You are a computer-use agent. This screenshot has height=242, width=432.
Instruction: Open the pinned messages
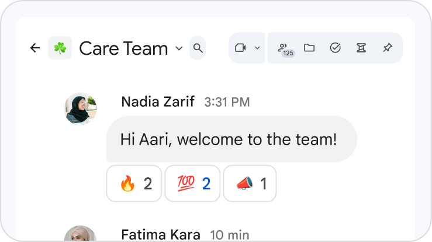click(387, 48)
